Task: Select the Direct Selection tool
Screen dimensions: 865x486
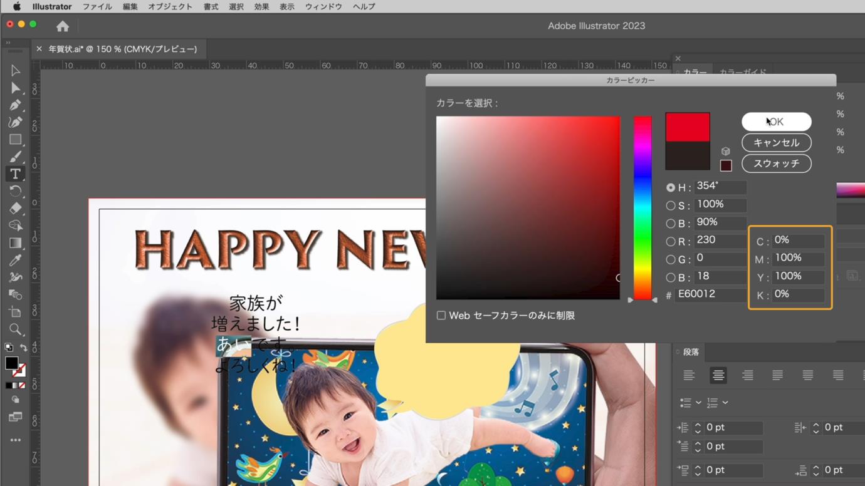Action: click(16, 88)
